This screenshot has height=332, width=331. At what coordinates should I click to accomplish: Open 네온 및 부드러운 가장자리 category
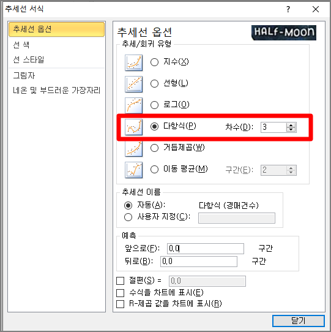click(x=57, y=91)
